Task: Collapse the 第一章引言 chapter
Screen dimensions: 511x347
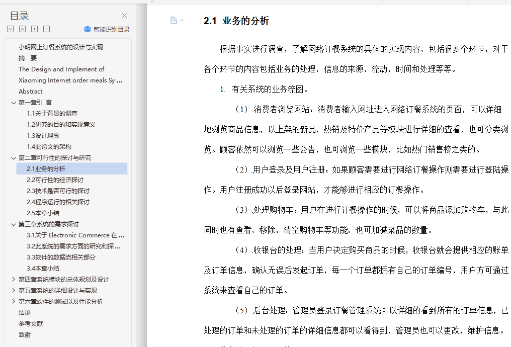Action: tap(14, 103)
